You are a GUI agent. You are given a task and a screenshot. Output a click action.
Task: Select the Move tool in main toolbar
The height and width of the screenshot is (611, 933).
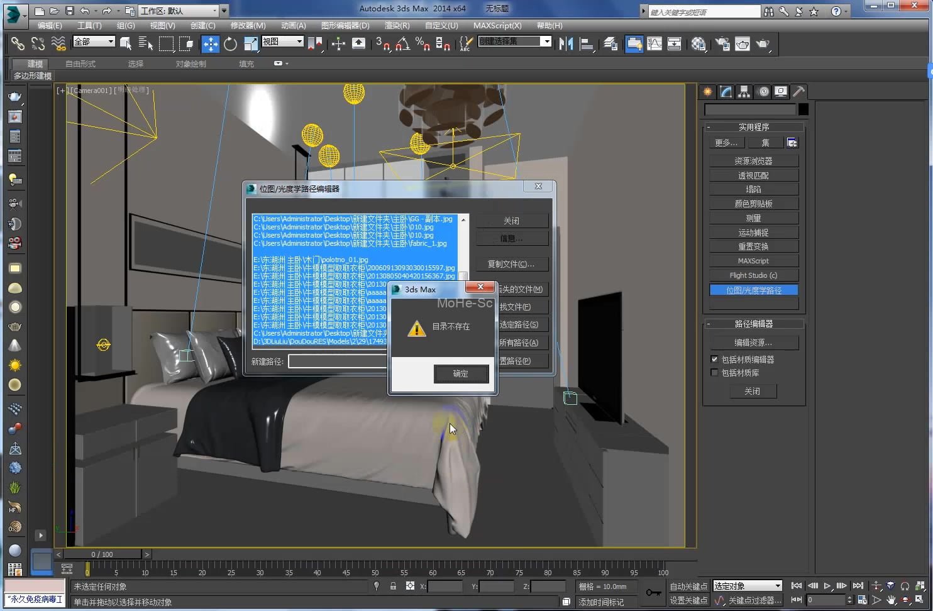[210, 43]
